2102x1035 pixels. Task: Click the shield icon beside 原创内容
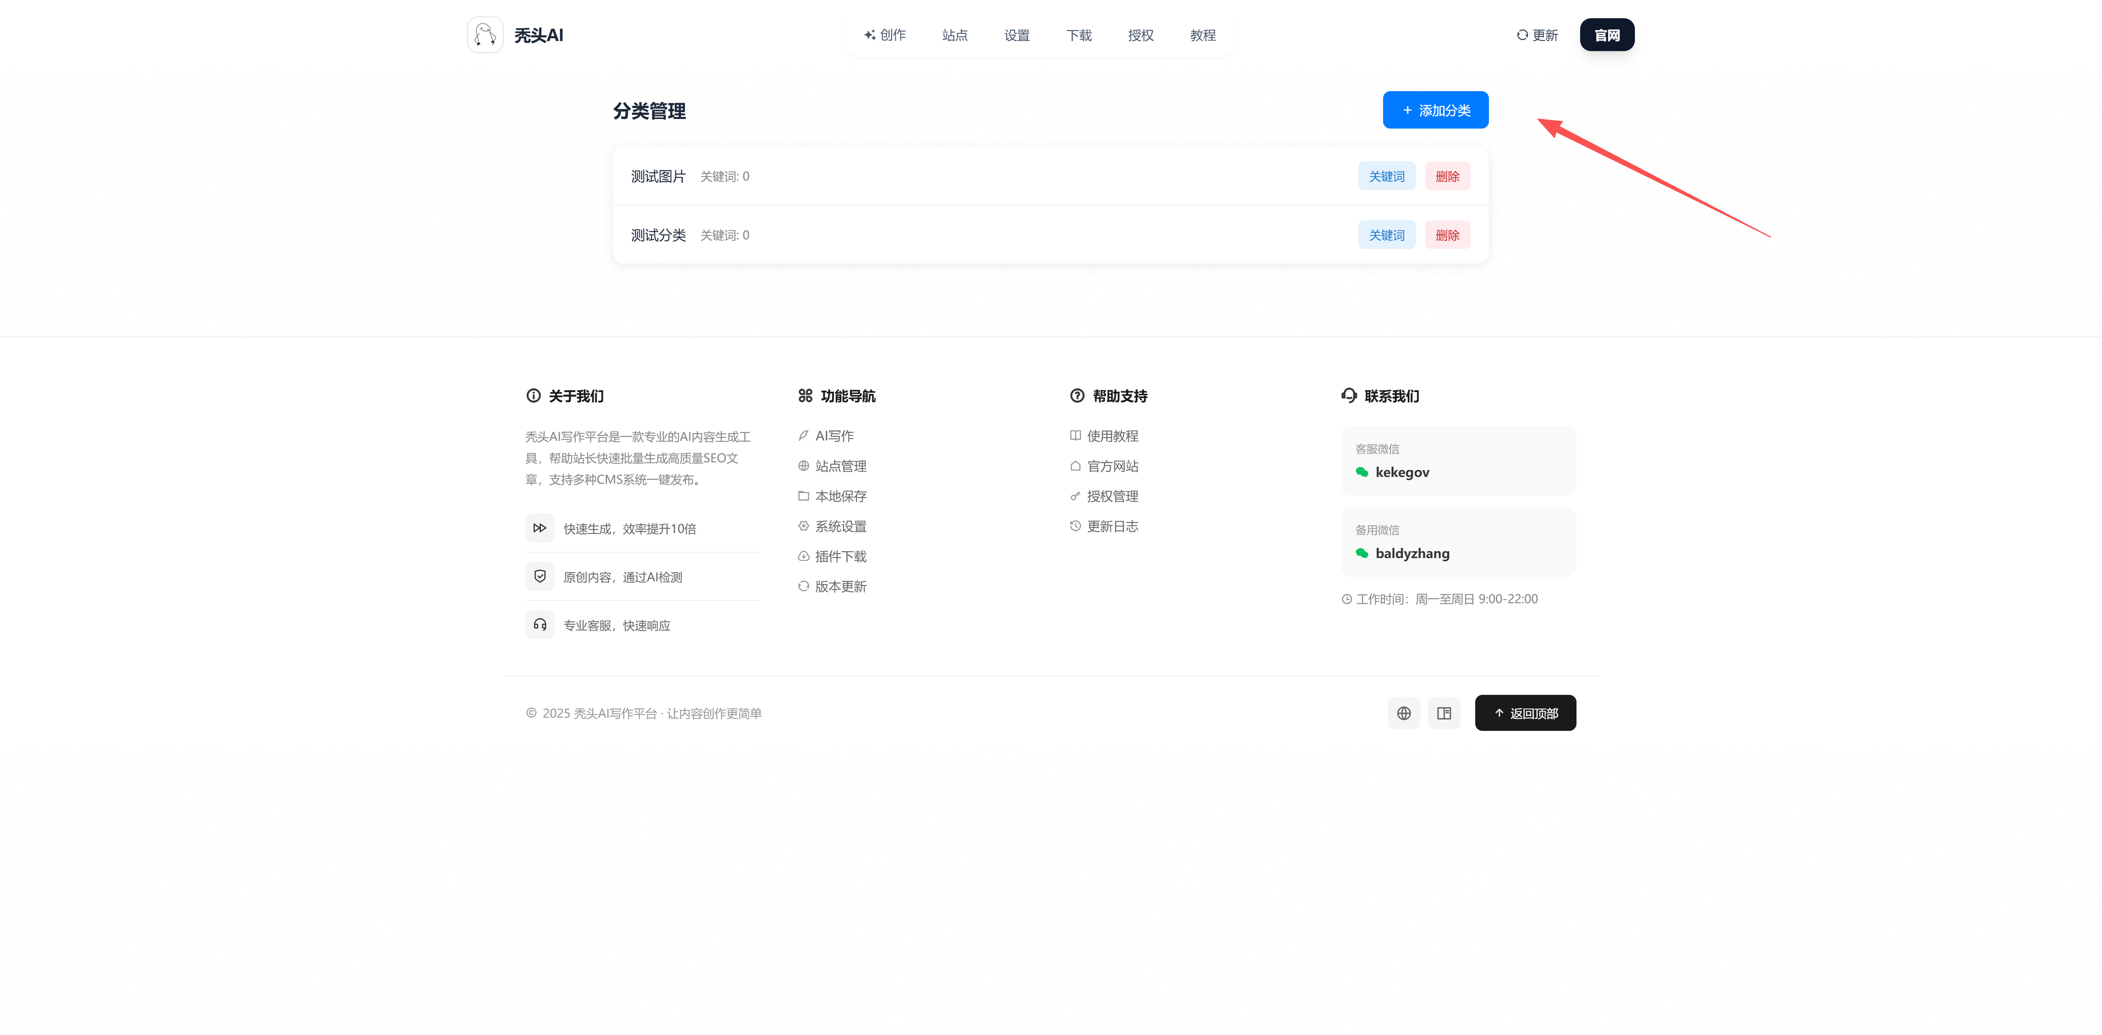(539, 576)
